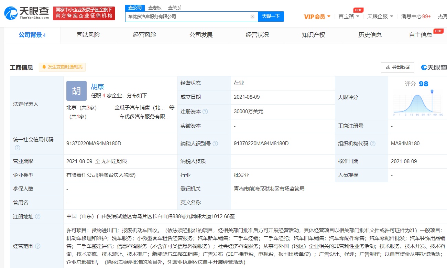Click the 有限责任公司(港澳台法人独资) value
The width and height of the screenshot is (447, 268).
(101, 175)
